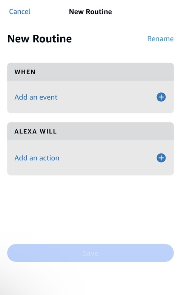Tap the ALEXA WILL section header
The width and height of the screenshot is (181, 295).
(x=90, y=131)
